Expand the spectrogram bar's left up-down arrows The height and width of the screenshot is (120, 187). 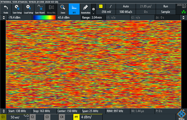[4, 17]
